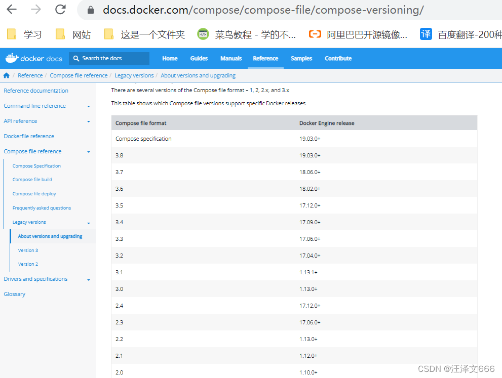
Task: Reload the page with the refresh icon
Action: [x=60, y=9]
